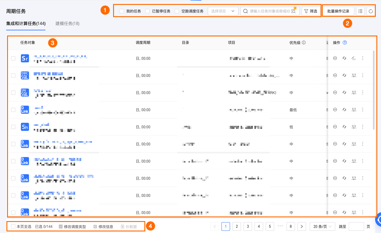Click the info icon next to 优先级

tap(304, 43)
